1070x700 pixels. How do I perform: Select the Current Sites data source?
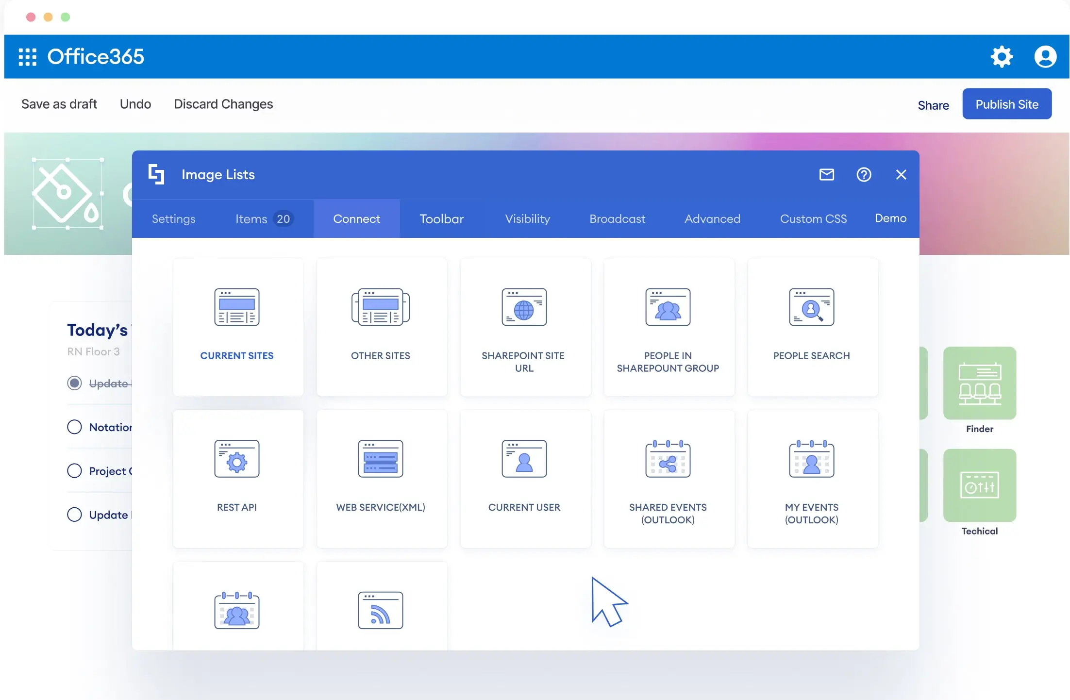point(237,327)
